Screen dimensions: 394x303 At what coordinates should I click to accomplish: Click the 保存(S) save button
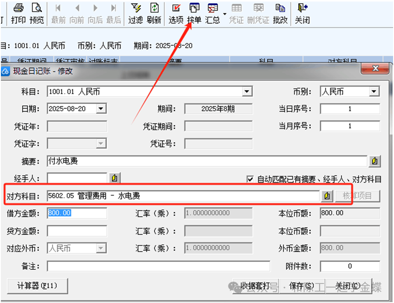tap(302, 286)
